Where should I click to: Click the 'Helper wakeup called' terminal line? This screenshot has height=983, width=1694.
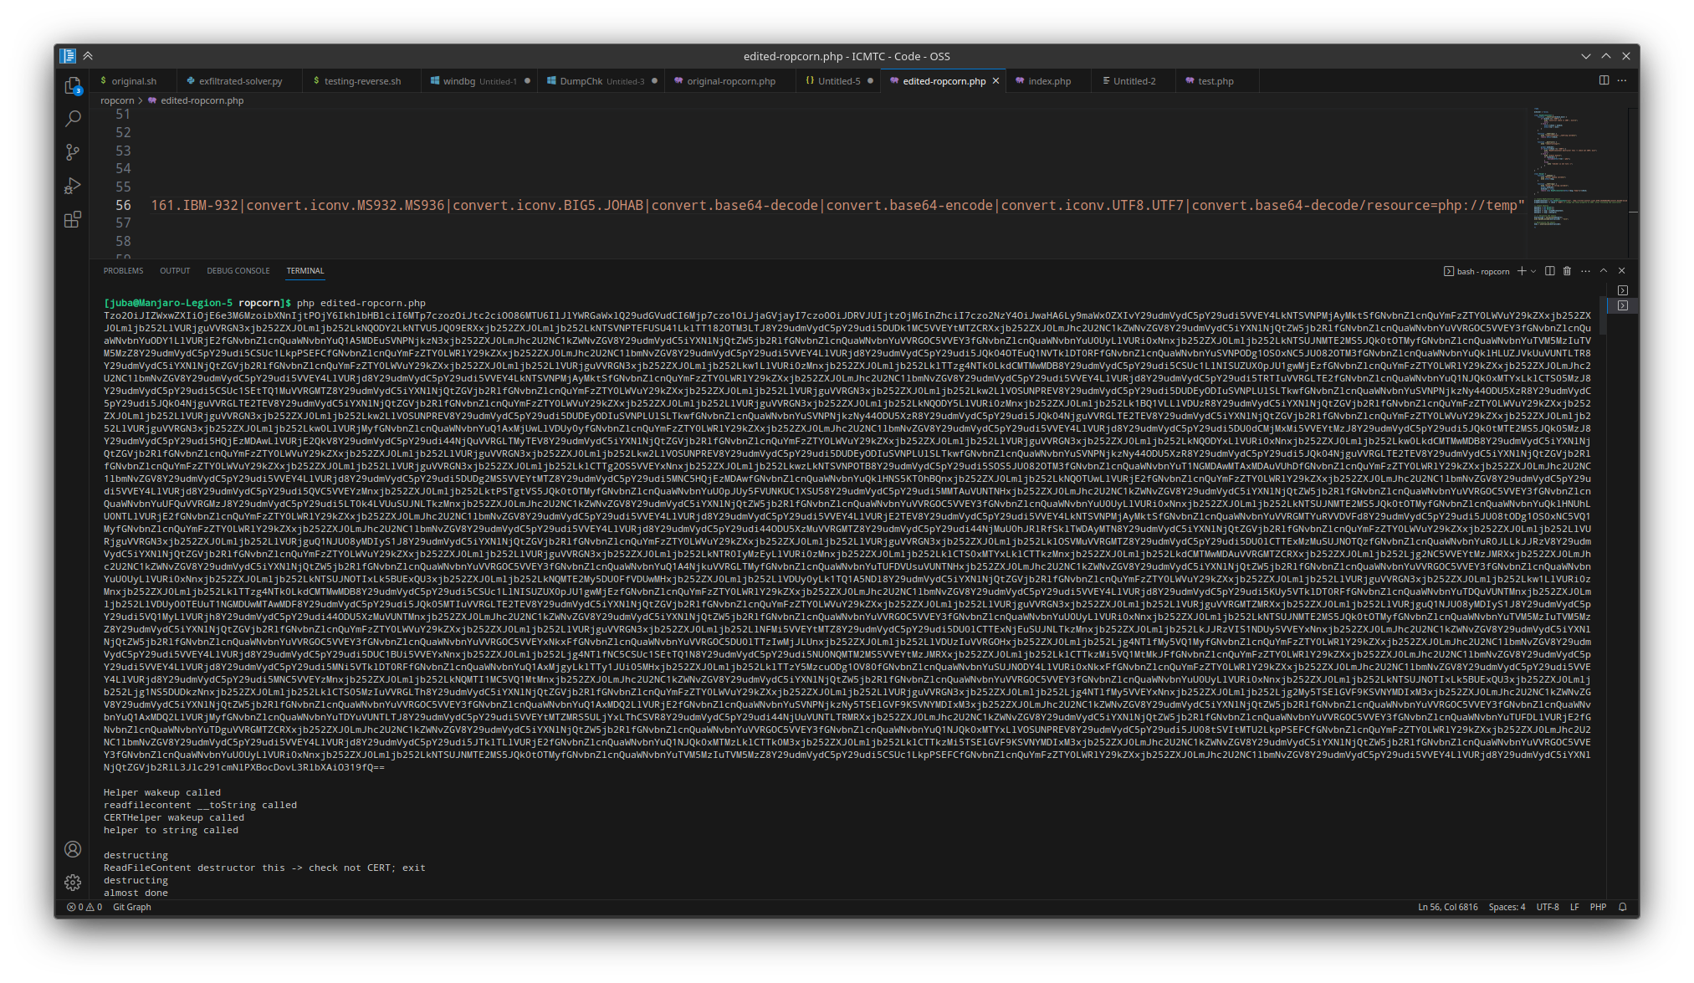162,792
